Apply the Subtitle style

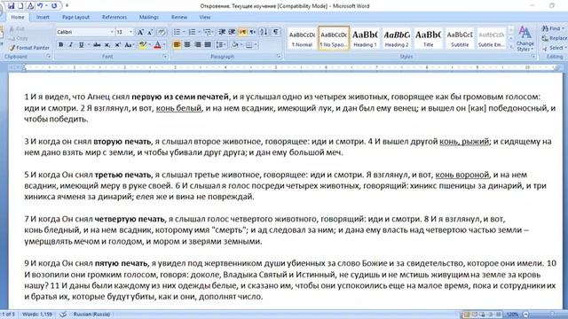point(460,38)
